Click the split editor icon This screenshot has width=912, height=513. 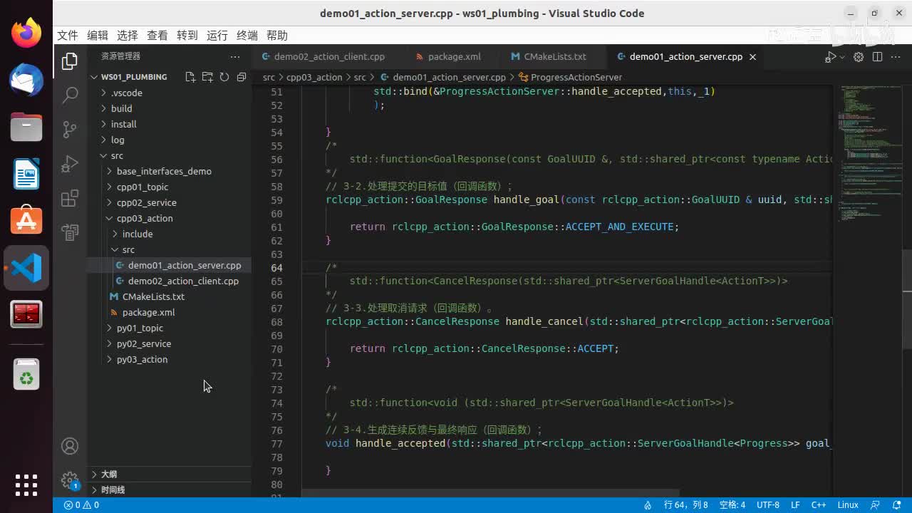tap(877, 57)
